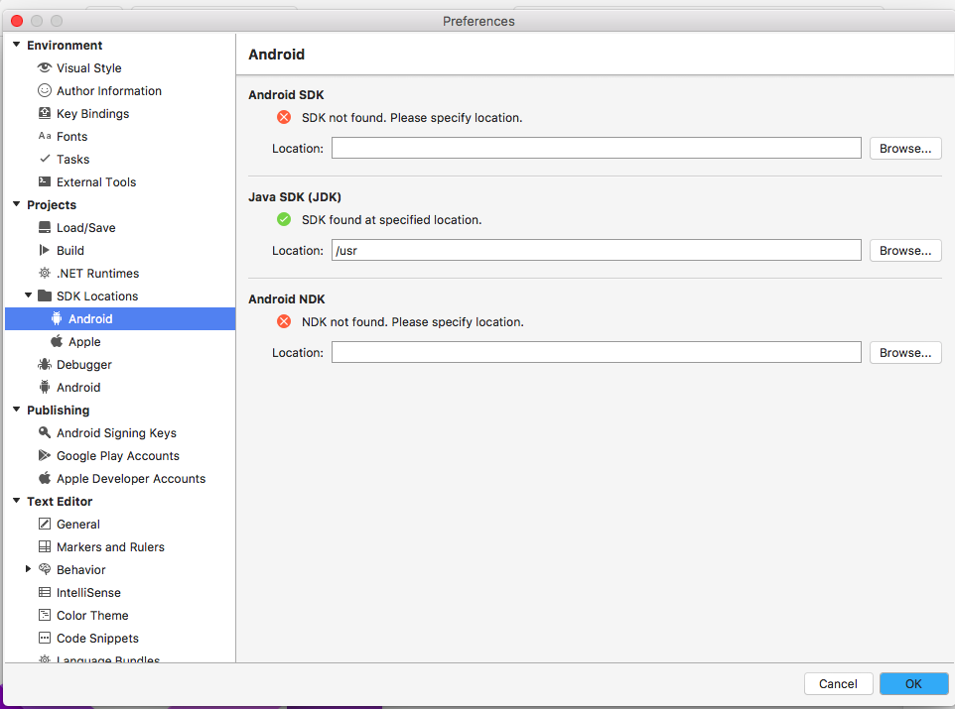Image resolution: width=955 pixels, height=709 pixels.
Task: Expand the Behavior node
Action: 28,568
